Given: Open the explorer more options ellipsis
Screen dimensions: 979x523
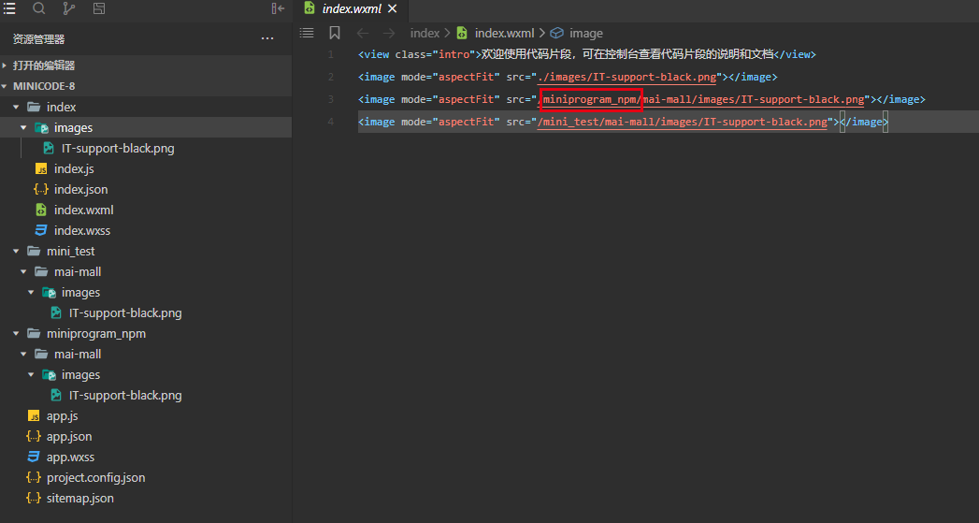Looking at the screenshot, I should (x=267, y=38).
